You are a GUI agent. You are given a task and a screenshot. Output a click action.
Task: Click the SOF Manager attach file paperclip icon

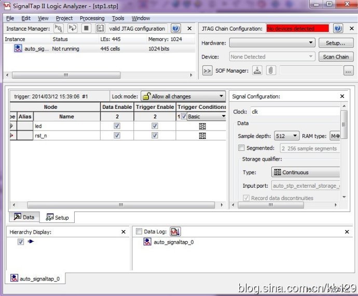point(270,71)
